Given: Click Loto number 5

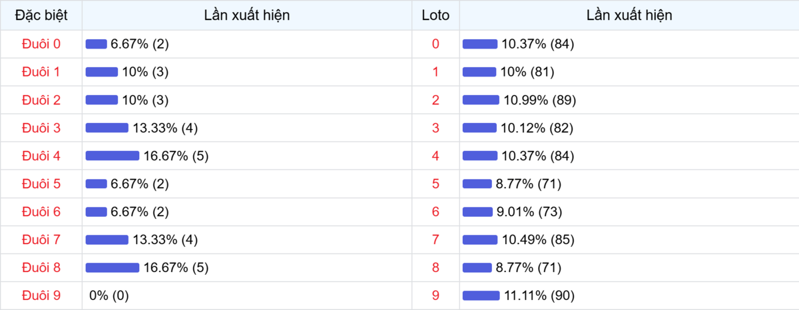Looking at the screenshot, I should pyautogui.click(x=435, y=184).
